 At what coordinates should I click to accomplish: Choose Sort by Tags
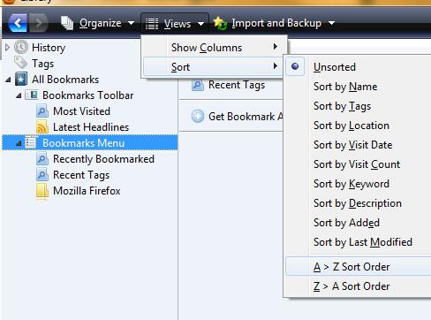click(342, 106)
